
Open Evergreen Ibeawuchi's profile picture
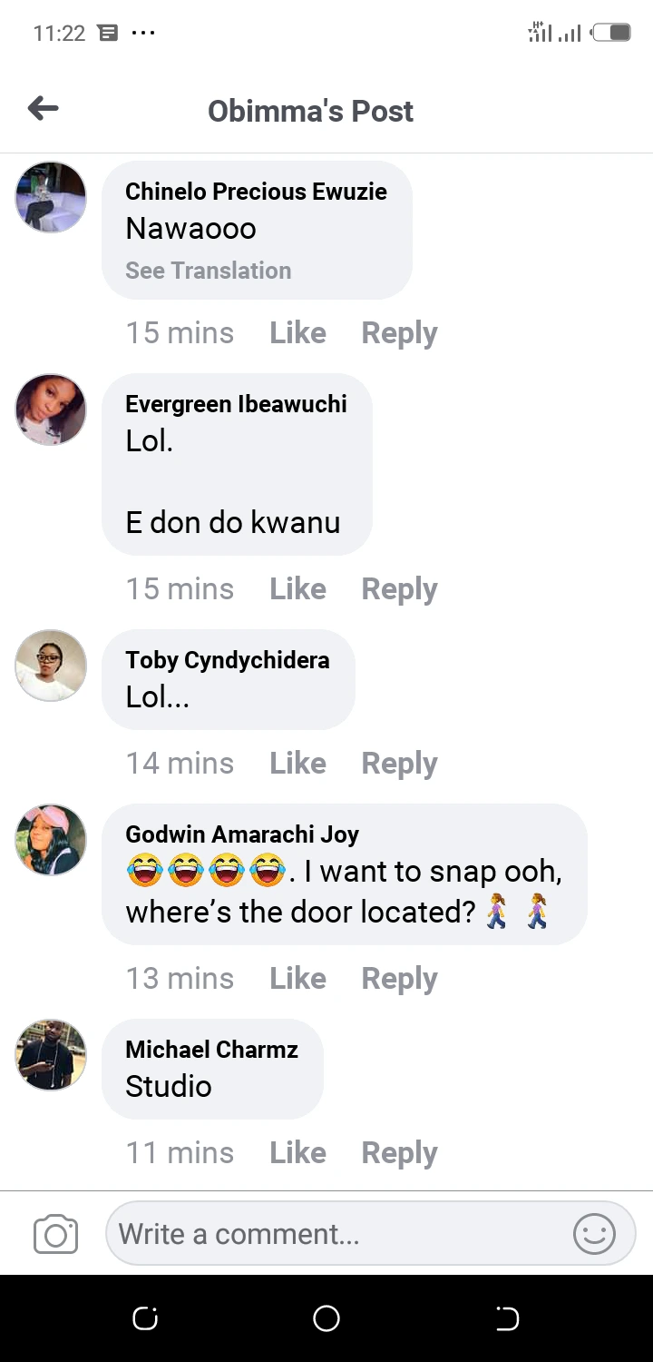51,410
